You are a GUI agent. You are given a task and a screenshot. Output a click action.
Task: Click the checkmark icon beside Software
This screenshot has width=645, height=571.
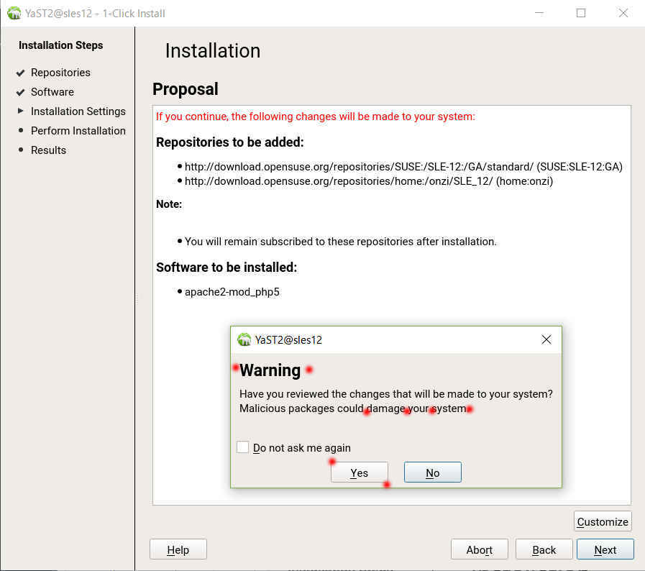(20, 92)
